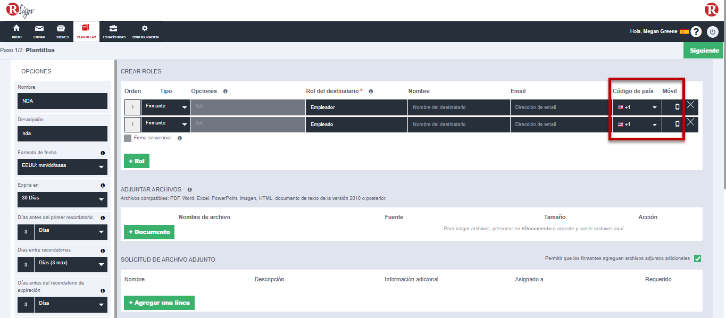Click the power logout icon
Image resolution: width=726 pixels, height=318 pixels.
pyautogui.click(x=713, y=32)
